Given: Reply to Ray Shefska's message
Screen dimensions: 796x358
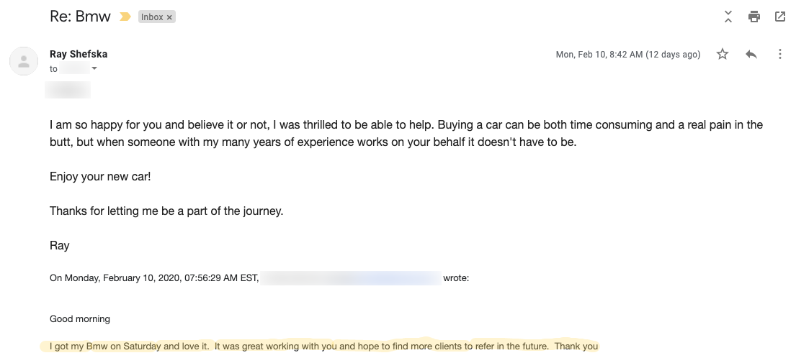Looking at the screenshot, I should pyautogui.click(x=751, y=55).
